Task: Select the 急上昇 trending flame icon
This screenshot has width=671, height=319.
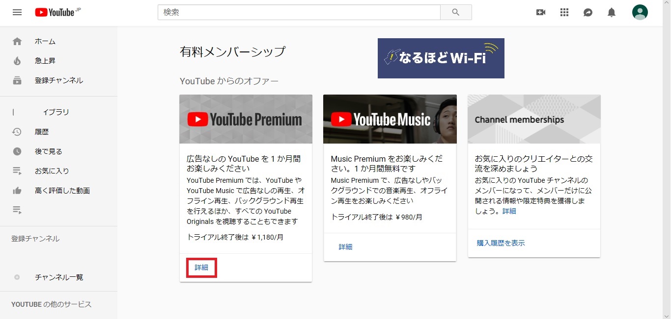Action: tap(17, 61)
